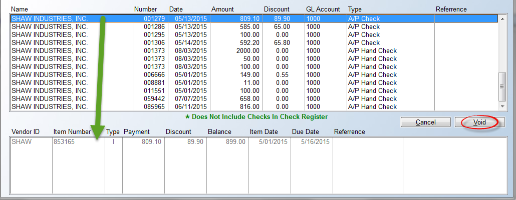Click item number 853165

[64, 142]
